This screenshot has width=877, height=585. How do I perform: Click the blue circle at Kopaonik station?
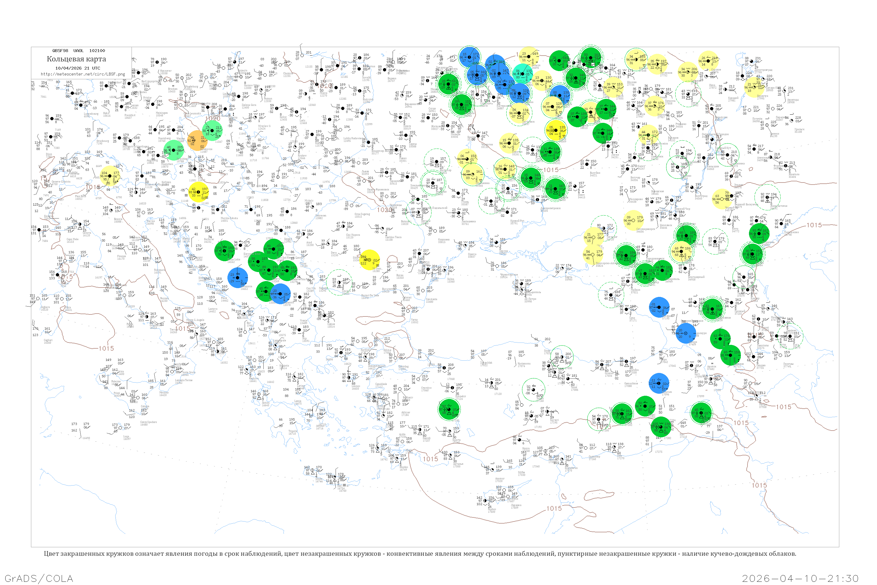pos(280,294)
